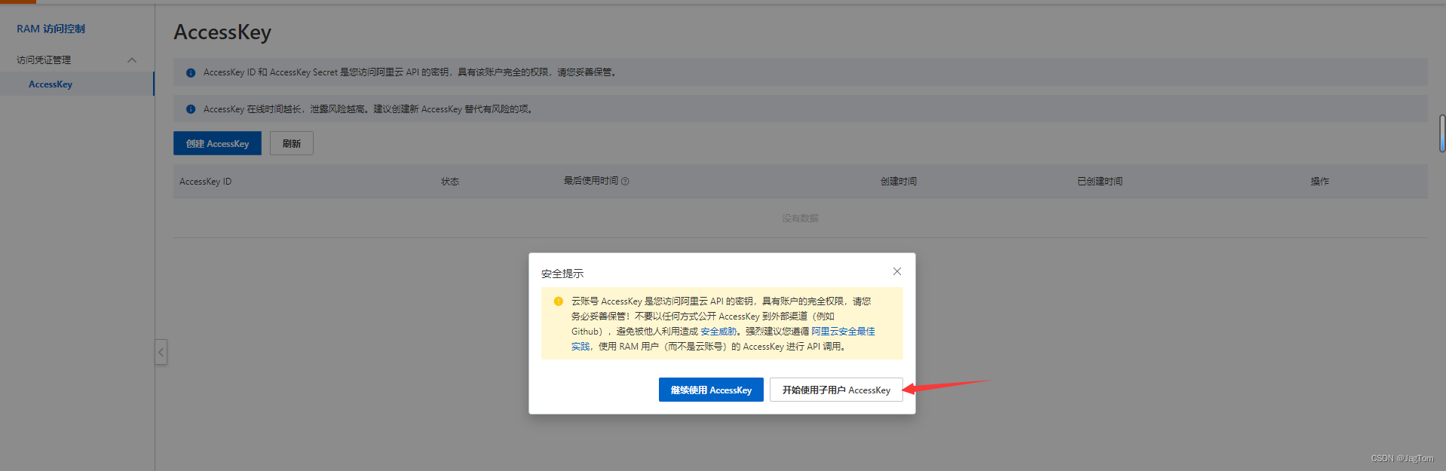The width and height of the screenshot is (1446, 471).
Task: Click the yellow warning icon in the dialog
Action: tap(559, 301)
